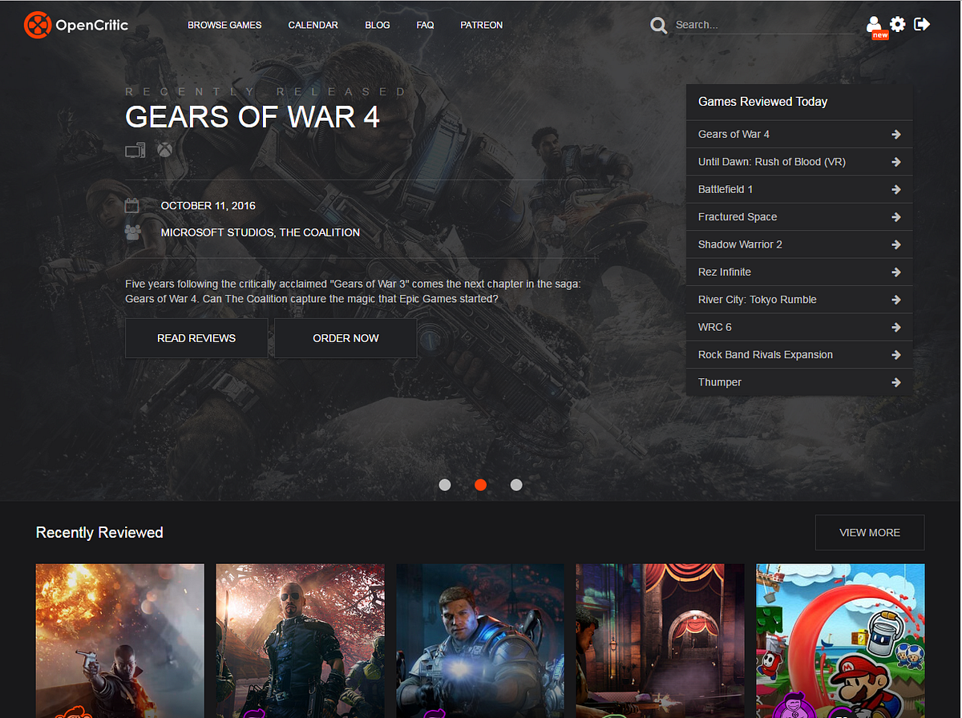
Task: Open details for Thumper via its arrow
Action: coord(895,382)
